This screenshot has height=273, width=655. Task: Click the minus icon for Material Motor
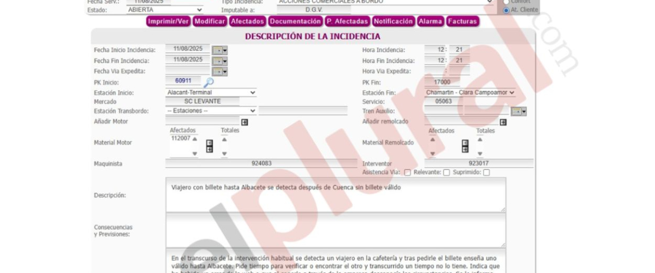click(209, 143)
